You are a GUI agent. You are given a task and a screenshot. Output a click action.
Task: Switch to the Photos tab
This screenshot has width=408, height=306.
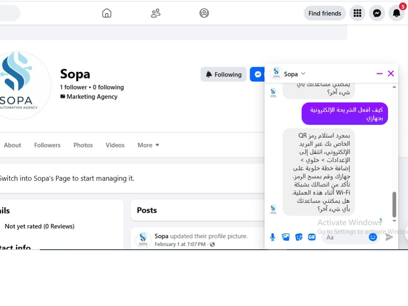[83, 145]
